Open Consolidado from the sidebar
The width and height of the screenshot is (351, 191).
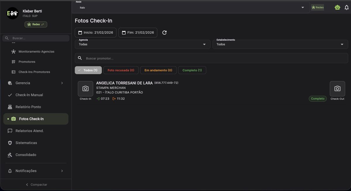pos(26,155)
